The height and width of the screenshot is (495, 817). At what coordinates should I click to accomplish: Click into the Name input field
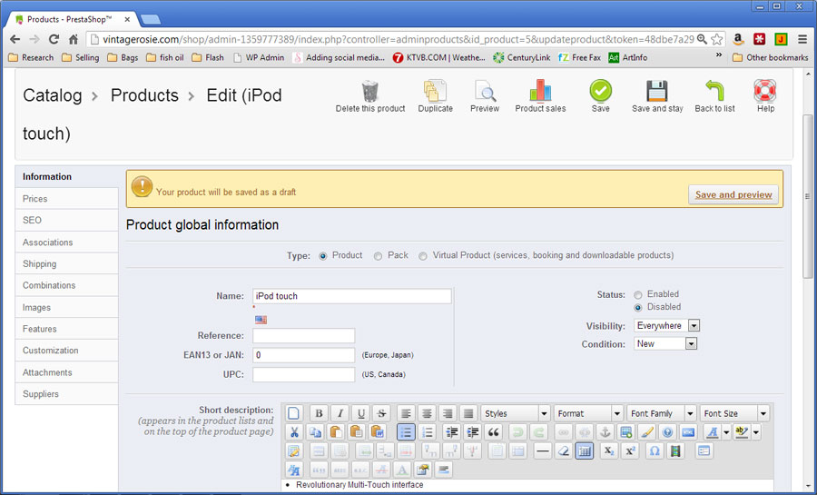(x=351, y=296)
